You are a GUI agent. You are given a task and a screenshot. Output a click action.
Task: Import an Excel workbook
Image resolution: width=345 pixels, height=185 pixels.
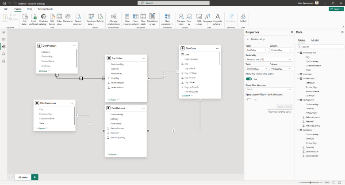tap(34, 19)
